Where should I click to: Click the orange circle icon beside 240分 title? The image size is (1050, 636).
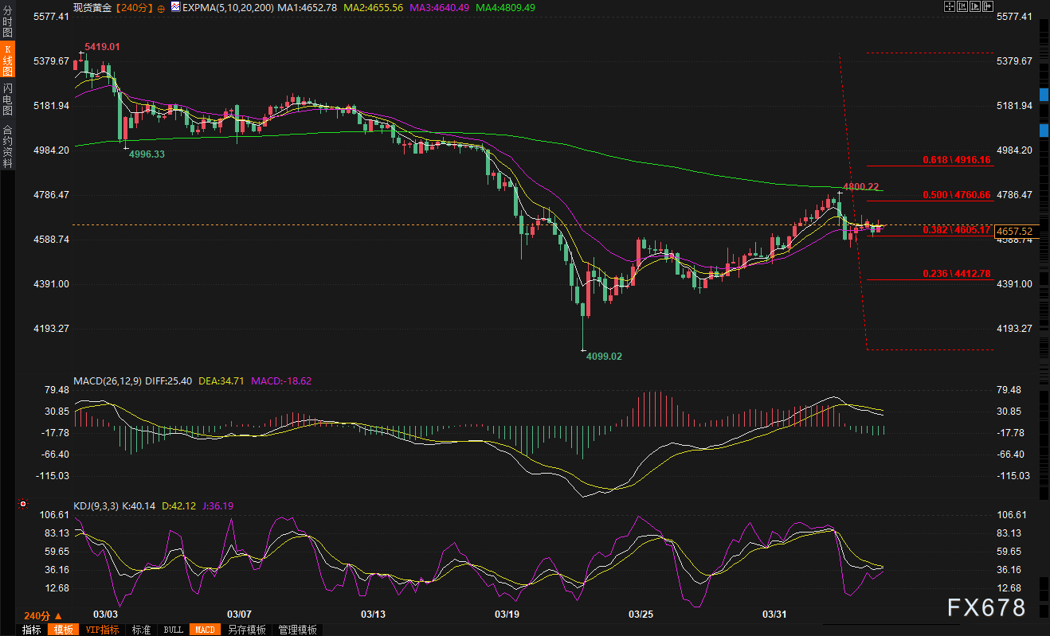(162, 7)
